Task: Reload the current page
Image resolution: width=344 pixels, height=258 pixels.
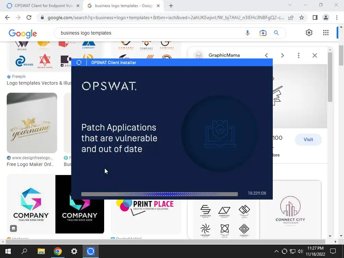Action: (x=29, y=17)
